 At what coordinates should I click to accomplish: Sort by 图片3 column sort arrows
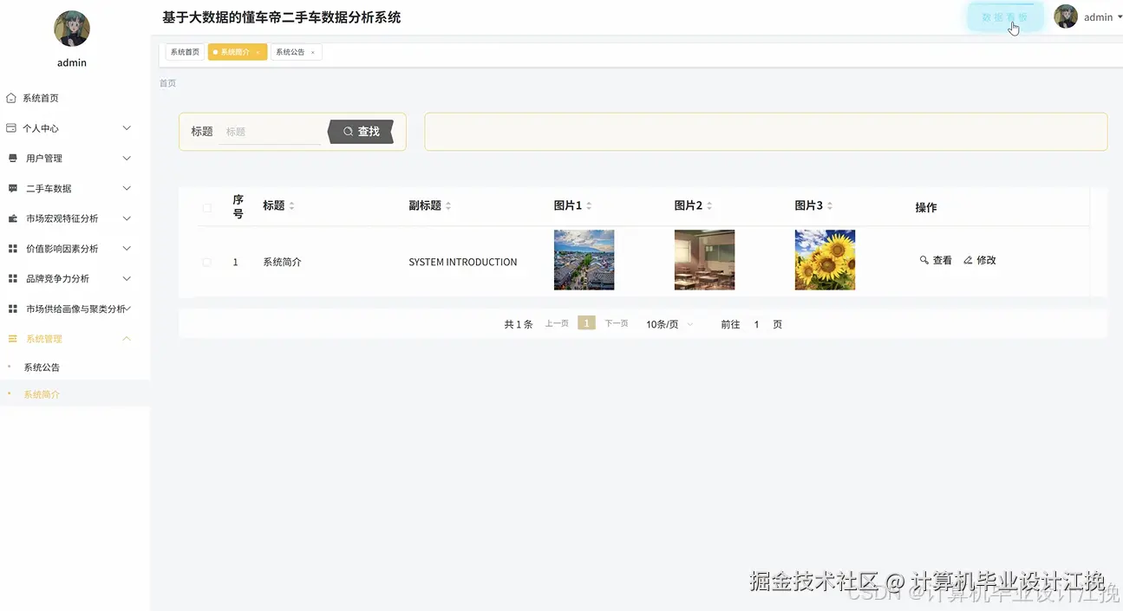coord(830,206)
